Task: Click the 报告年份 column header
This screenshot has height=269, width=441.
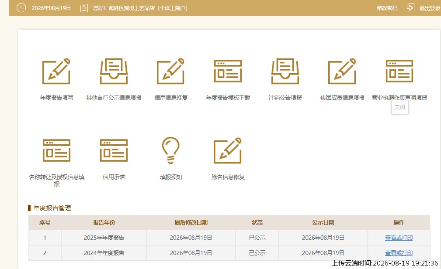Action: coord(104,222)
